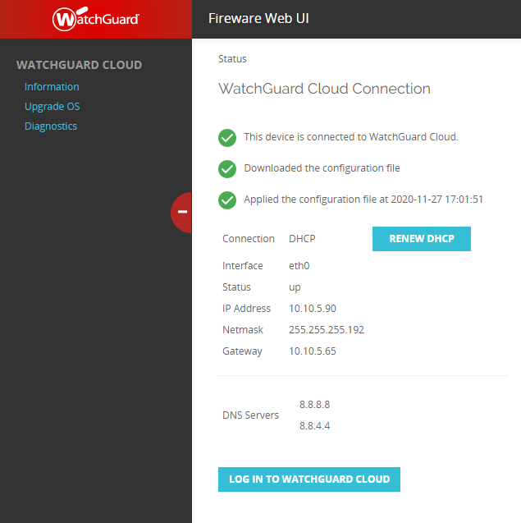
Task: Click the interface value eth0
Action: 299,265
